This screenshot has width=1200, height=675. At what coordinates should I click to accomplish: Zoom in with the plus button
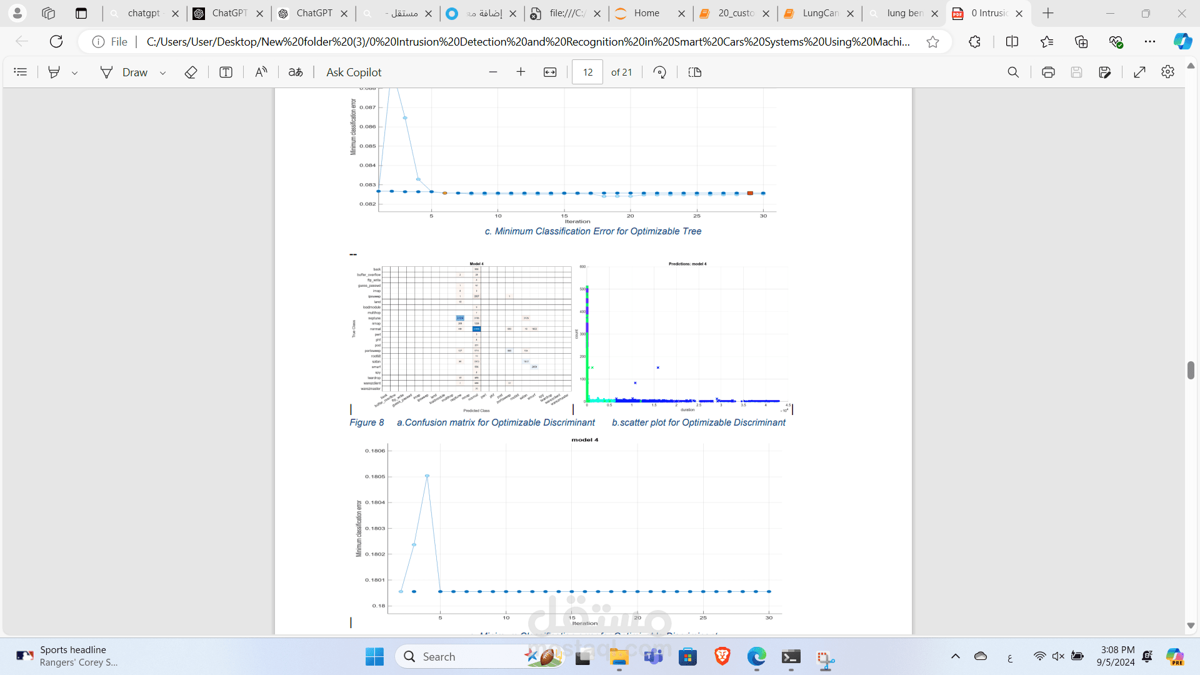point(521,72)
